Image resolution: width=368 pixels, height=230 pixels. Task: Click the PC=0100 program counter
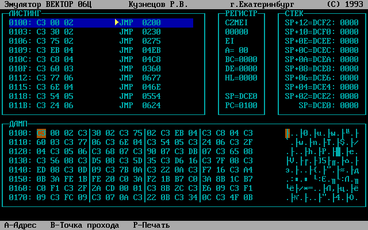241,105
